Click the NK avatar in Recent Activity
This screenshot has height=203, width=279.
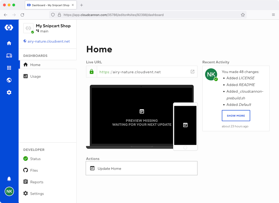click(211, 74)
